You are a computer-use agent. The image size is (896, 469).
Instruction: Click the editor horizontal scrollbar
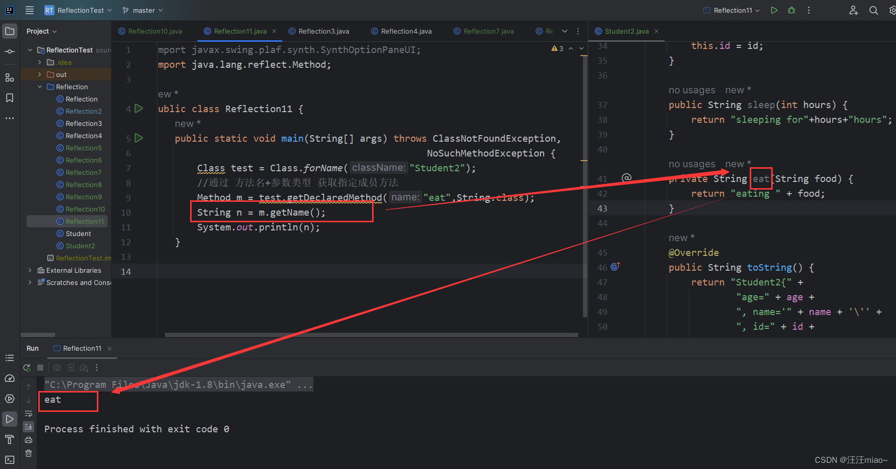[x=372, y=335]
